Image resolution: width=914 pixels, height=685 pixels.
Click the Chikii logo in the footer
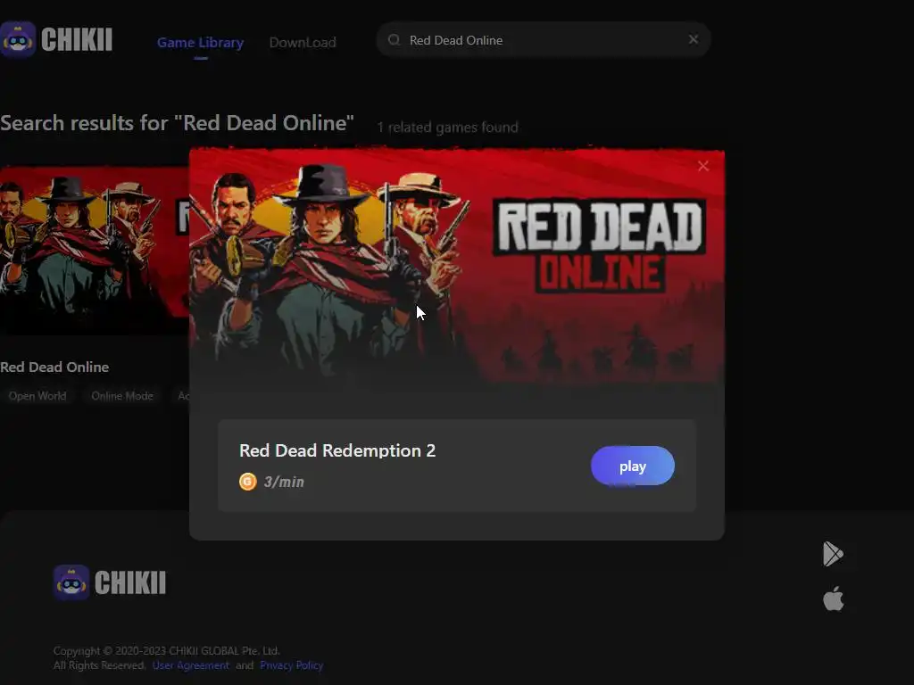(x=110, y=582)
